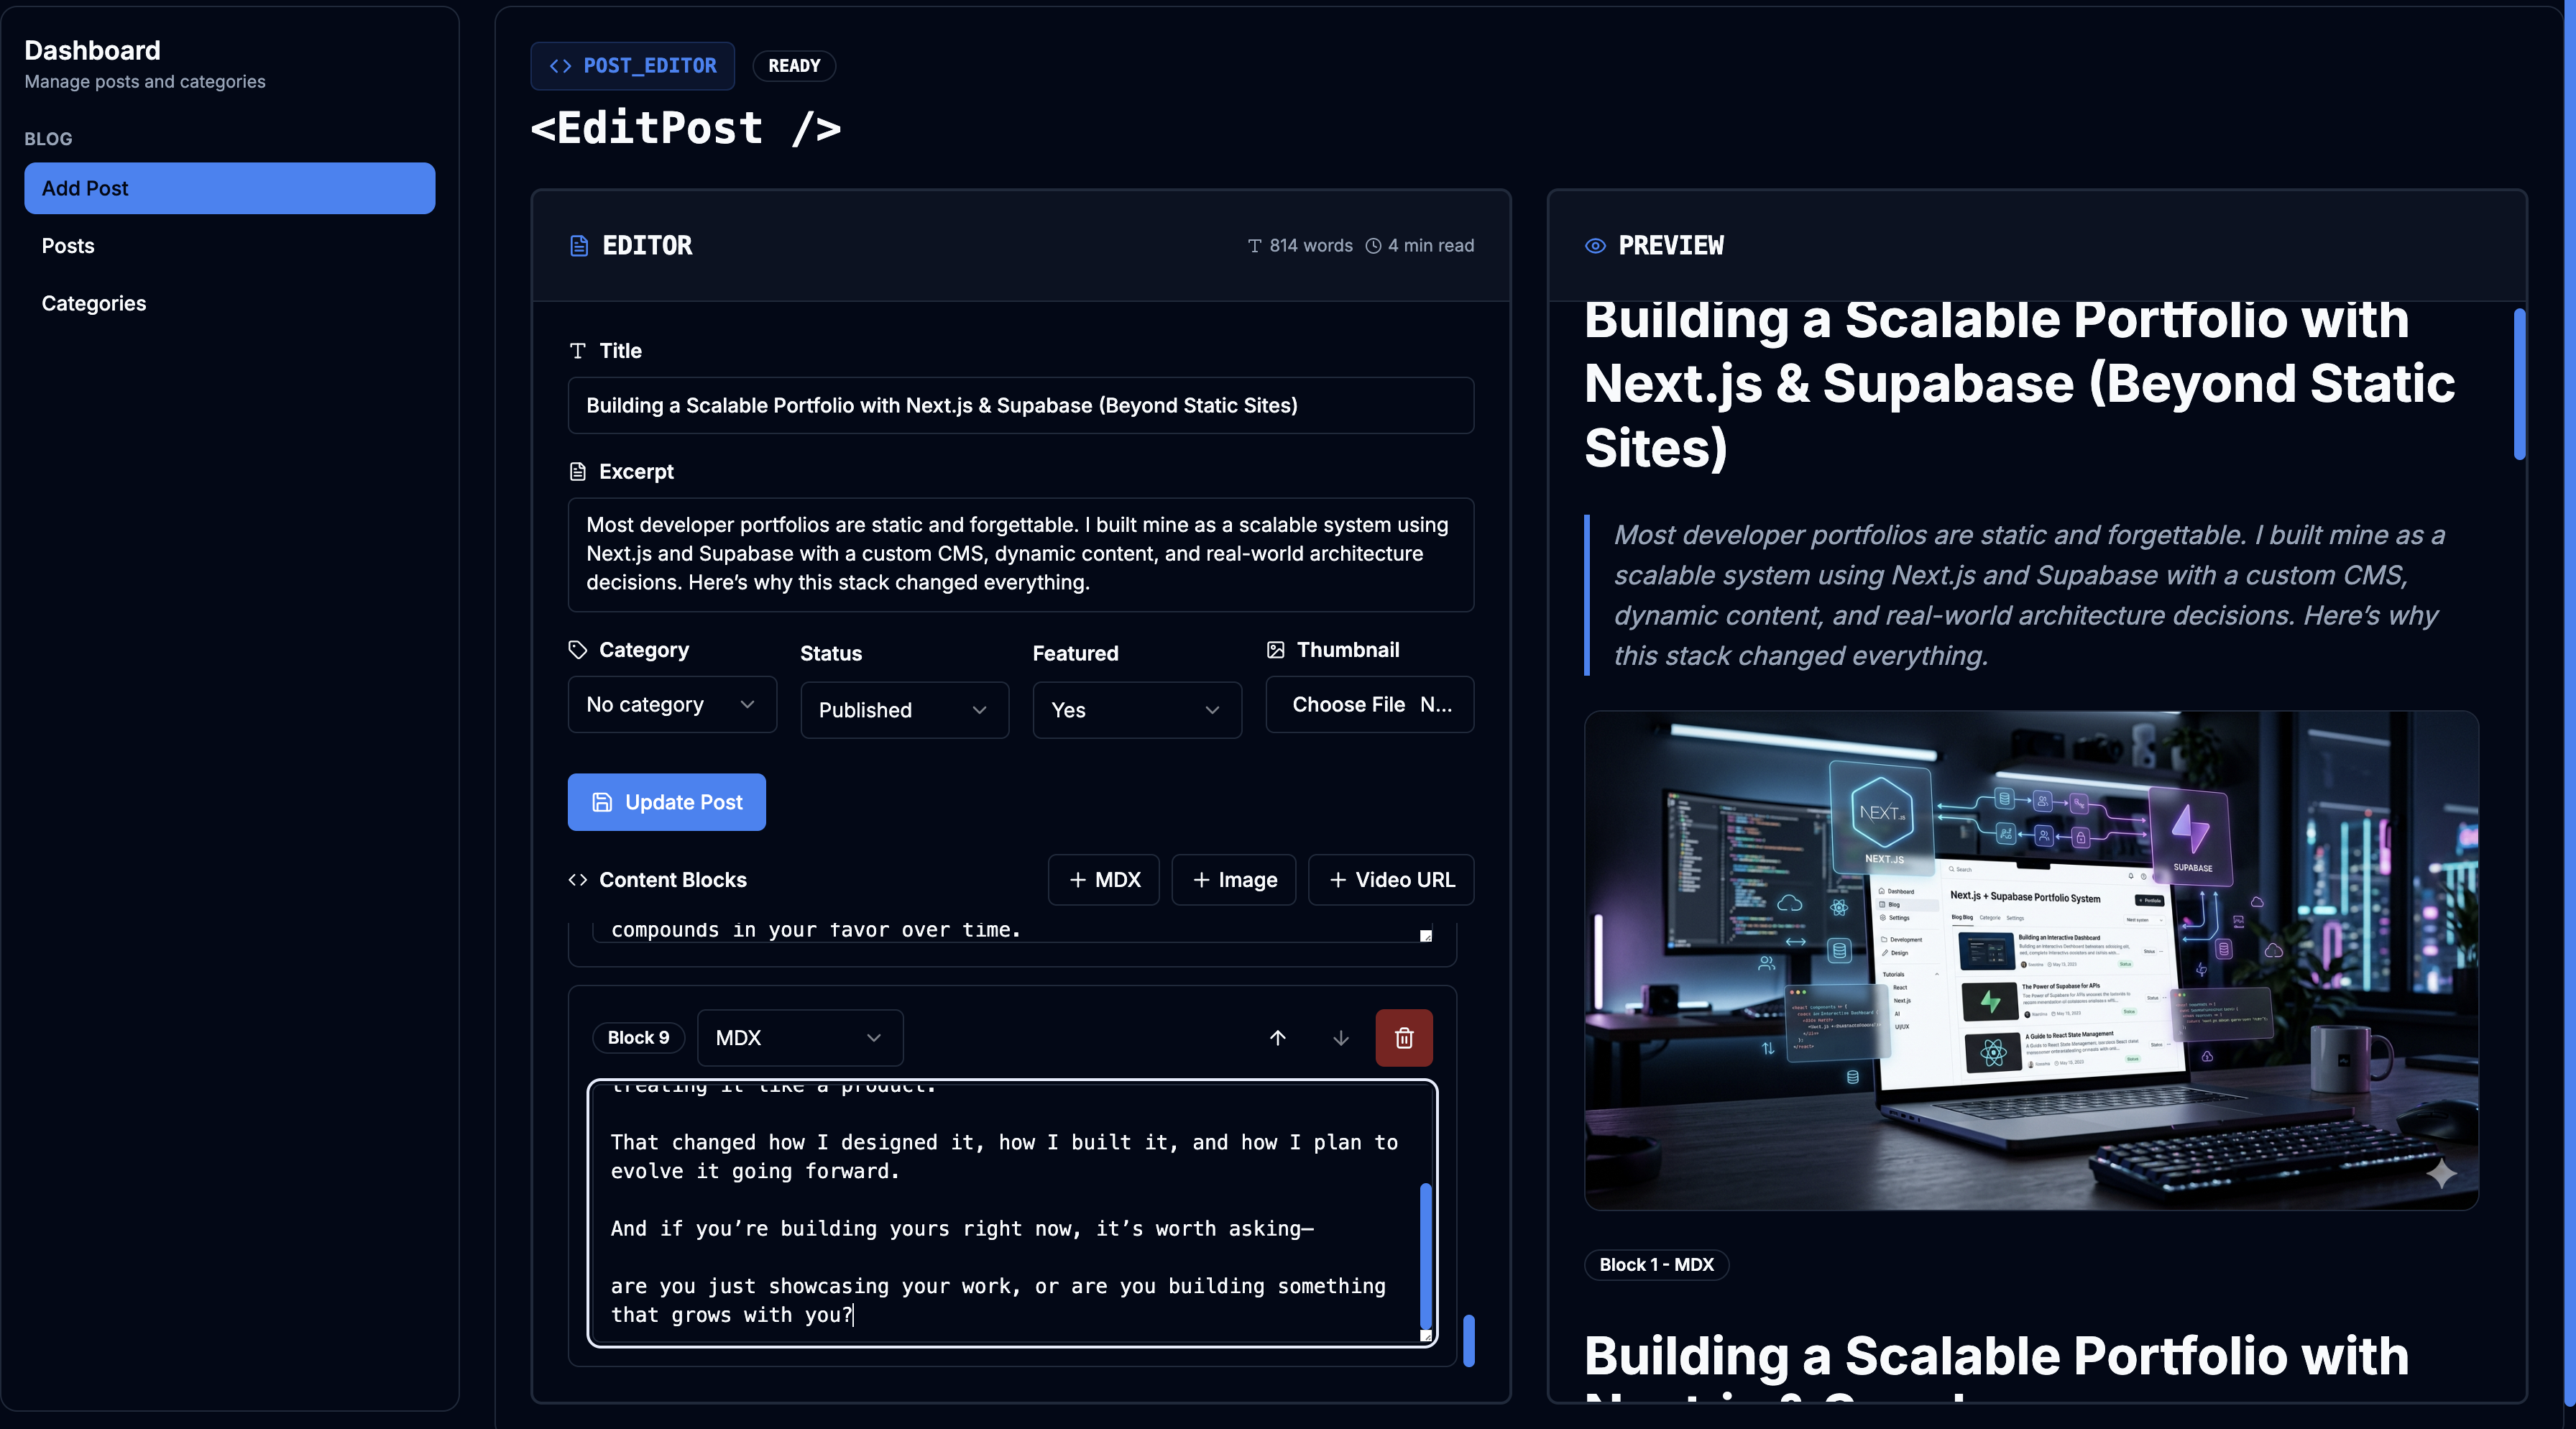Click the content blocks list scrollbar
The height and width of the screenshot is (1429, 2576).
(1468, 1340)
